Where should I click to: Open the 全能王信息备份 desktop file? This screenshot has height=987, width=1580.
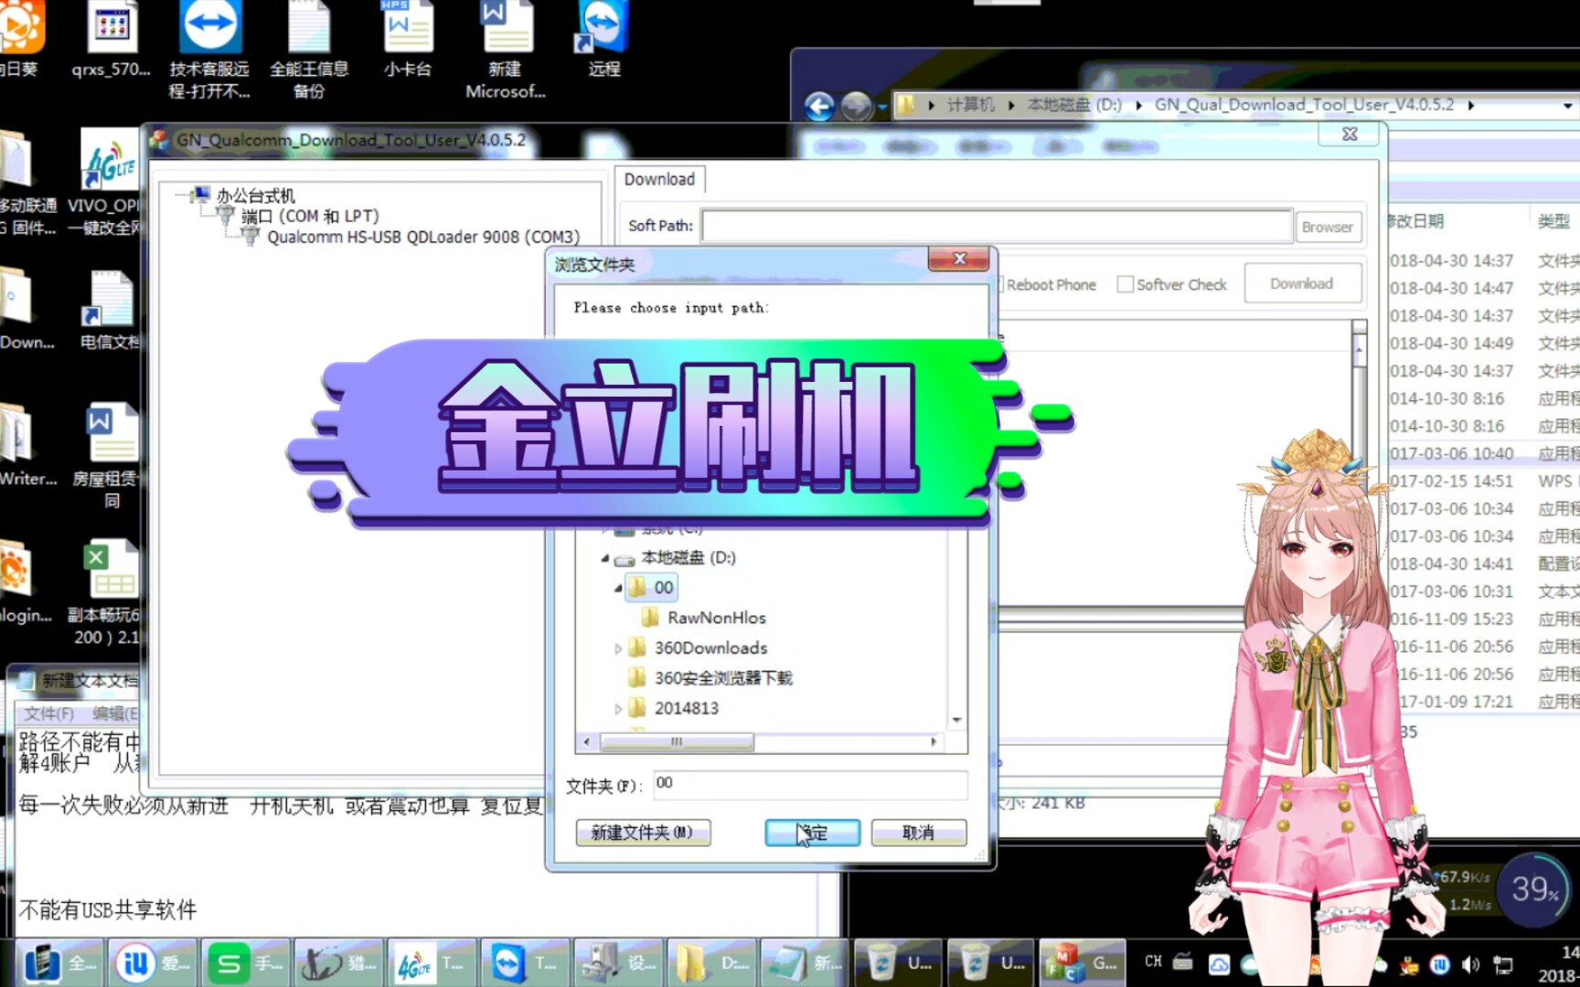click(x=309, y=49)
